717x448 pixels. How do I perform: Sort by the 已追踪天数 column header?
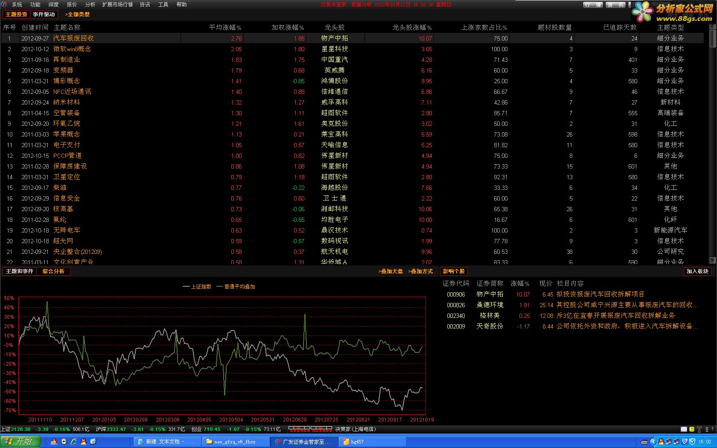coord(620,27)
